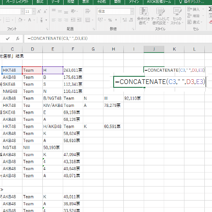
Task: Center cell text horizontally
Action: click(x=60, y=20)
